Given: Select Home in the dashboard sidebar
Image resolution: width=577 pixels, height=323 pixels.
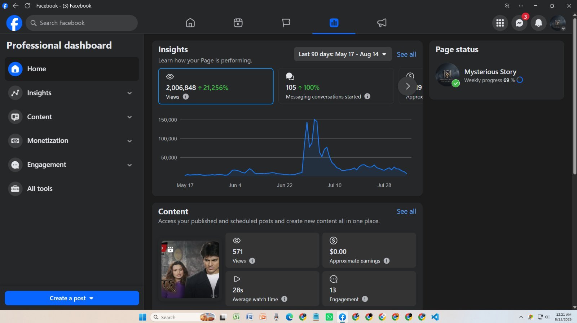Looking at the screenshot, I should 72,69.
